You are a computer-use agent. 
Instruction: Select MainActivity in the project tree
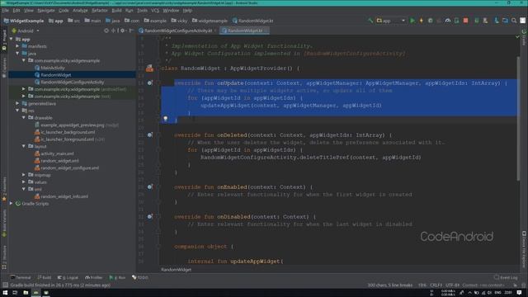(x=53, y=68)
